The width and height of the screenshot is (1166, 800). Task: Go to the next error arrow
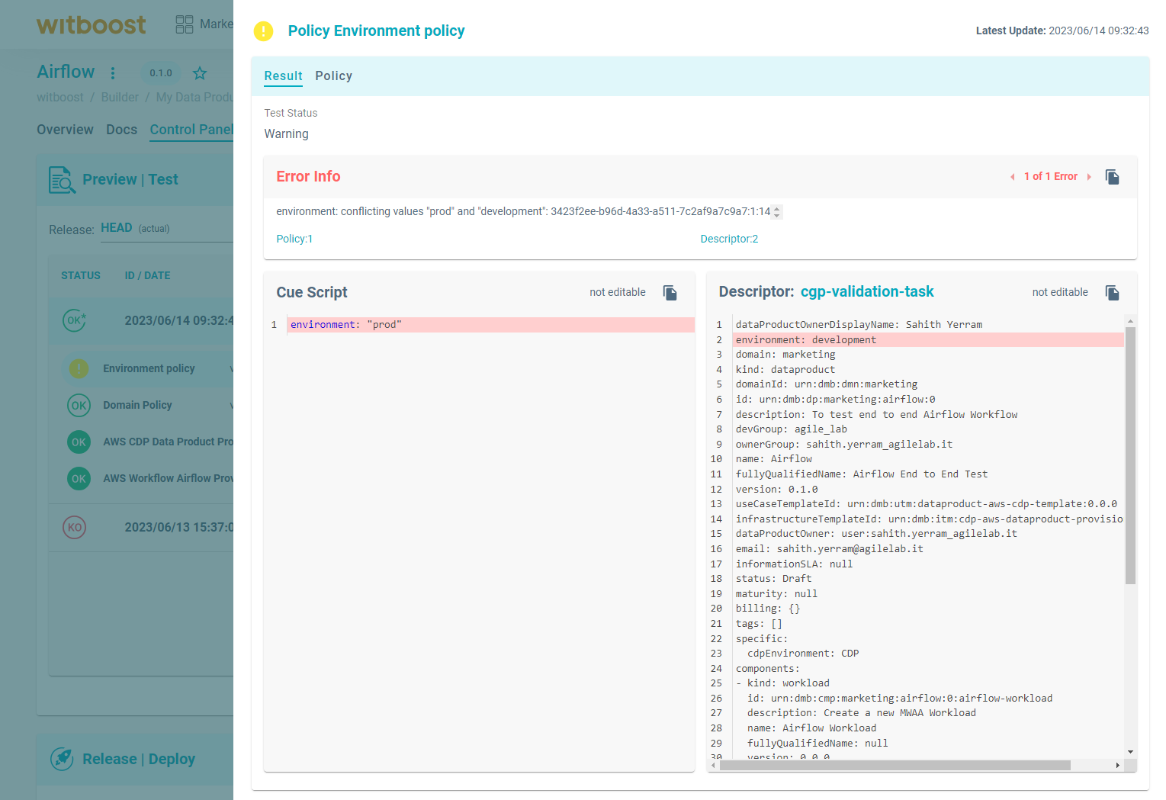(x=1089, y=177)
